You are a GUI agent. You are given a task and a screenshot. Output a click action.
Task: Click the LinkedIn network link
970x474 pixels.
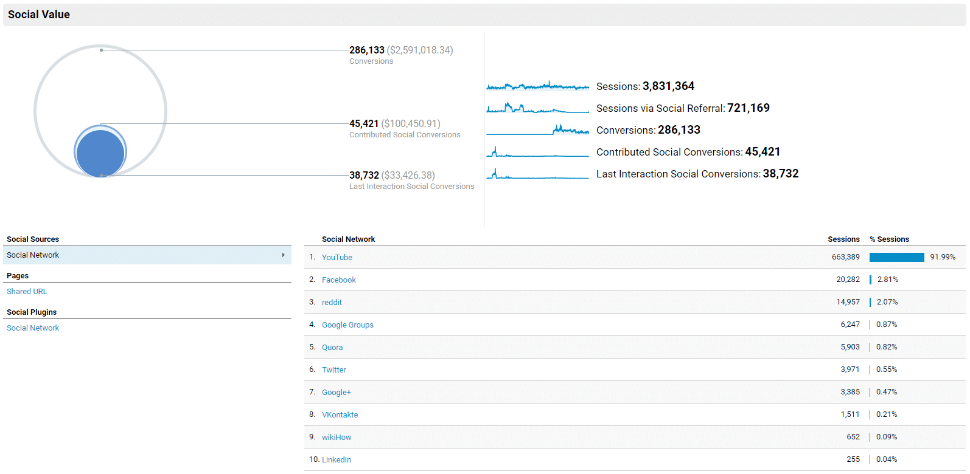pyautogui.click(x=336, y=460)
